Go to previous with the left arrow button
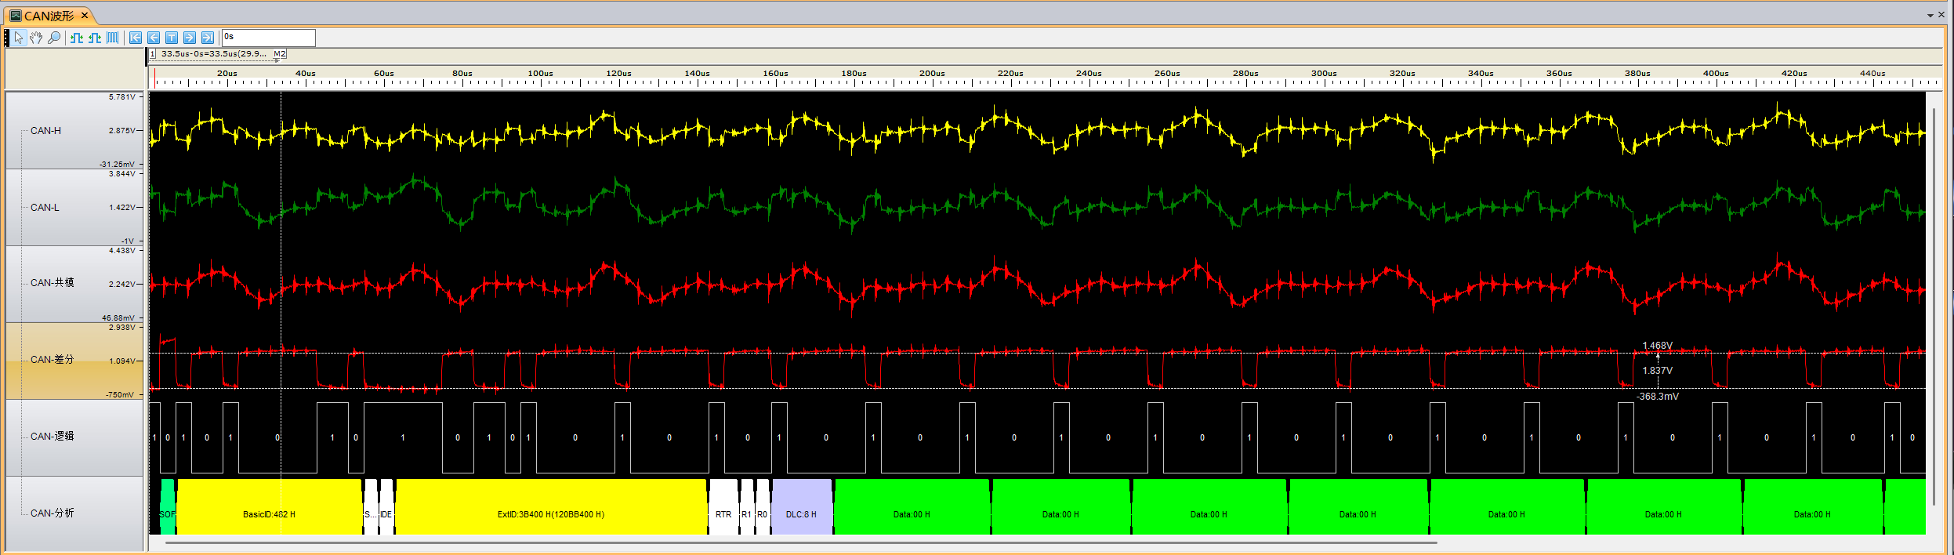The width and height of the screenshot is (1954, 555). (154, 38)
